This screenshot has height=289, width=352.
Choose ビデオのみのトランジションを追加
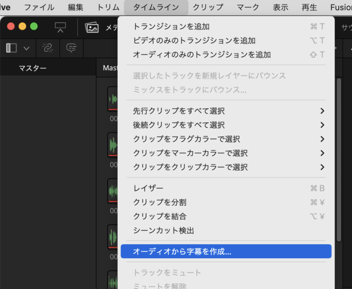click(x=226, y=41)
